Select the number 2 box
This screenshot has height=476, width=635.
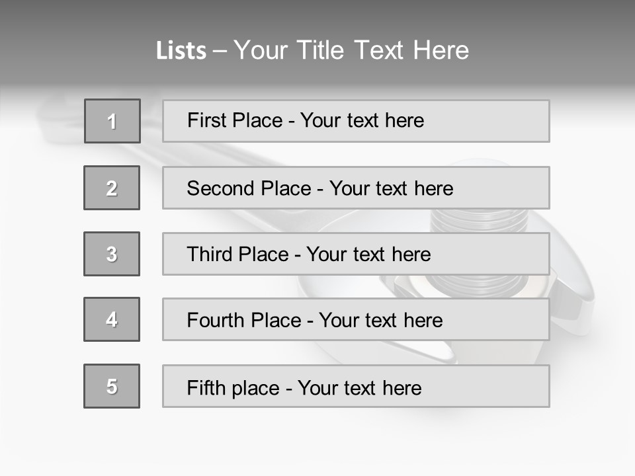(x=112, y=188)
